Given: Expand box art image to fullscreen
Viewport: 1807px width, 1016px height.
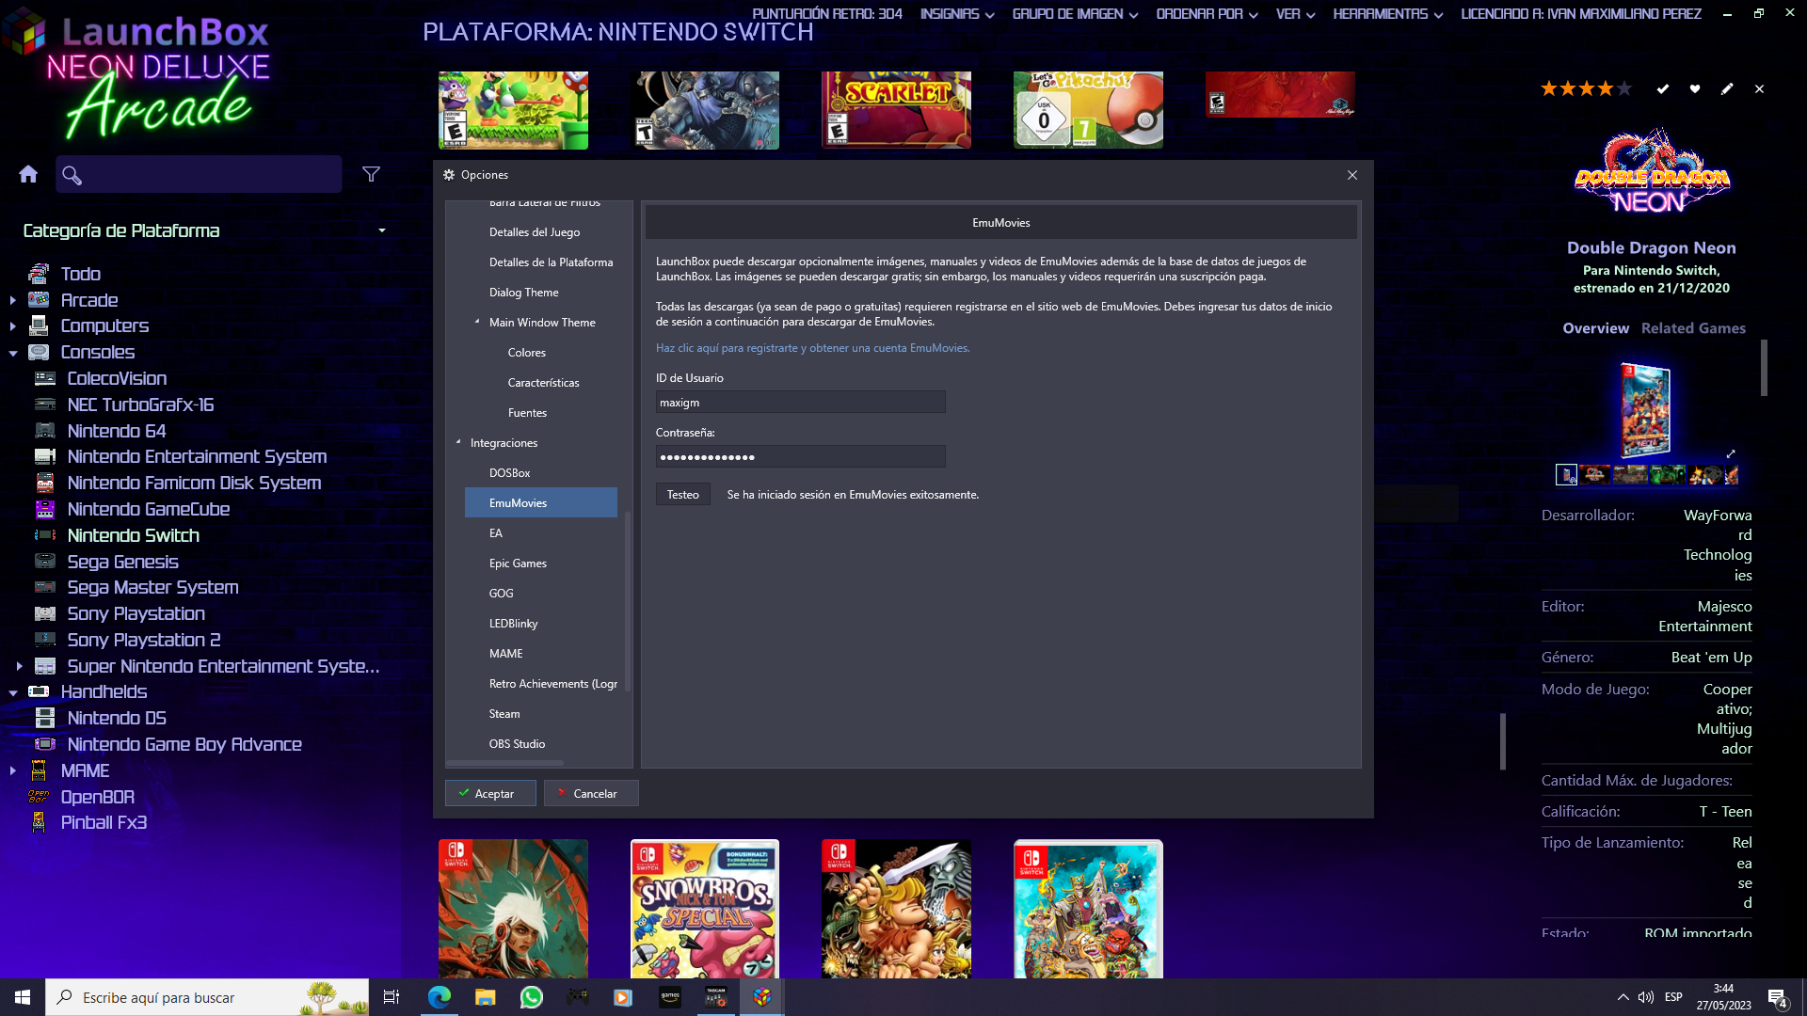Looking at the screenshot, I should (x=1730, y=453).
